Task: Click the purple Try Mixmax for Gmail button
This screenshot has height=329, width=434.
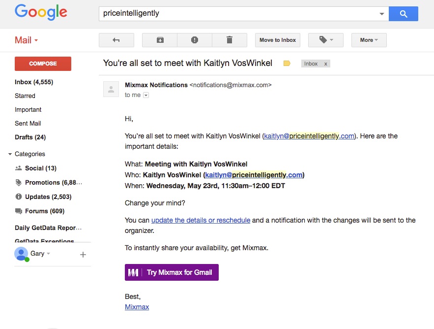Action: coord(172,272)
